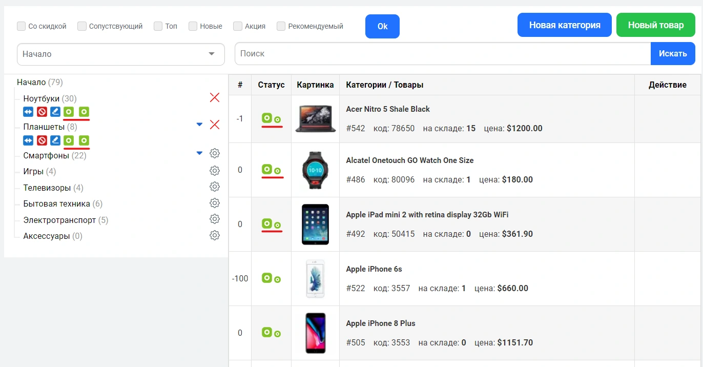703x367 pixels.
Task: Expand the Смартфоны category with blue arrow
Action: click(200, 153)
